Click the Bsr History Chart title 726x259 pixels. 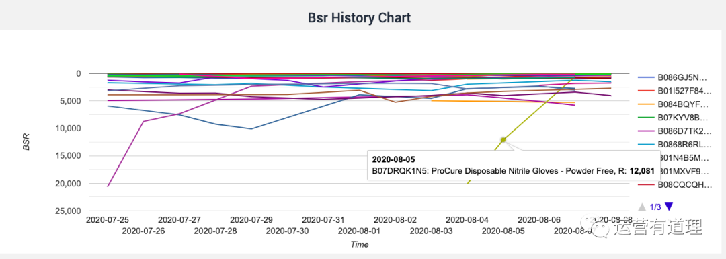click(x=359, y=18)
